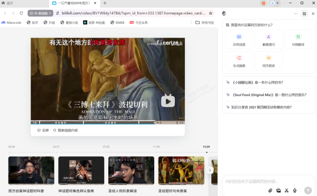The image size is (317, 196).
Task: Choose the 总结视频 summarize video card
Action: coord(239,40)
